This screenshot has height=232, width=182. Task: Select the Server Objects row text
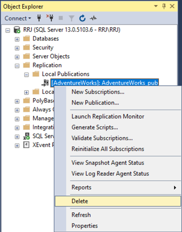[x=51, y=56]
